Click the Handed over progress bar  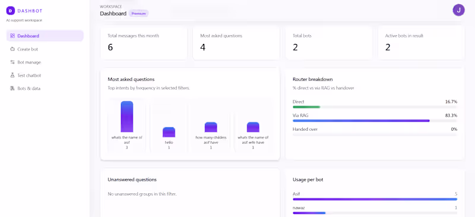375,134
